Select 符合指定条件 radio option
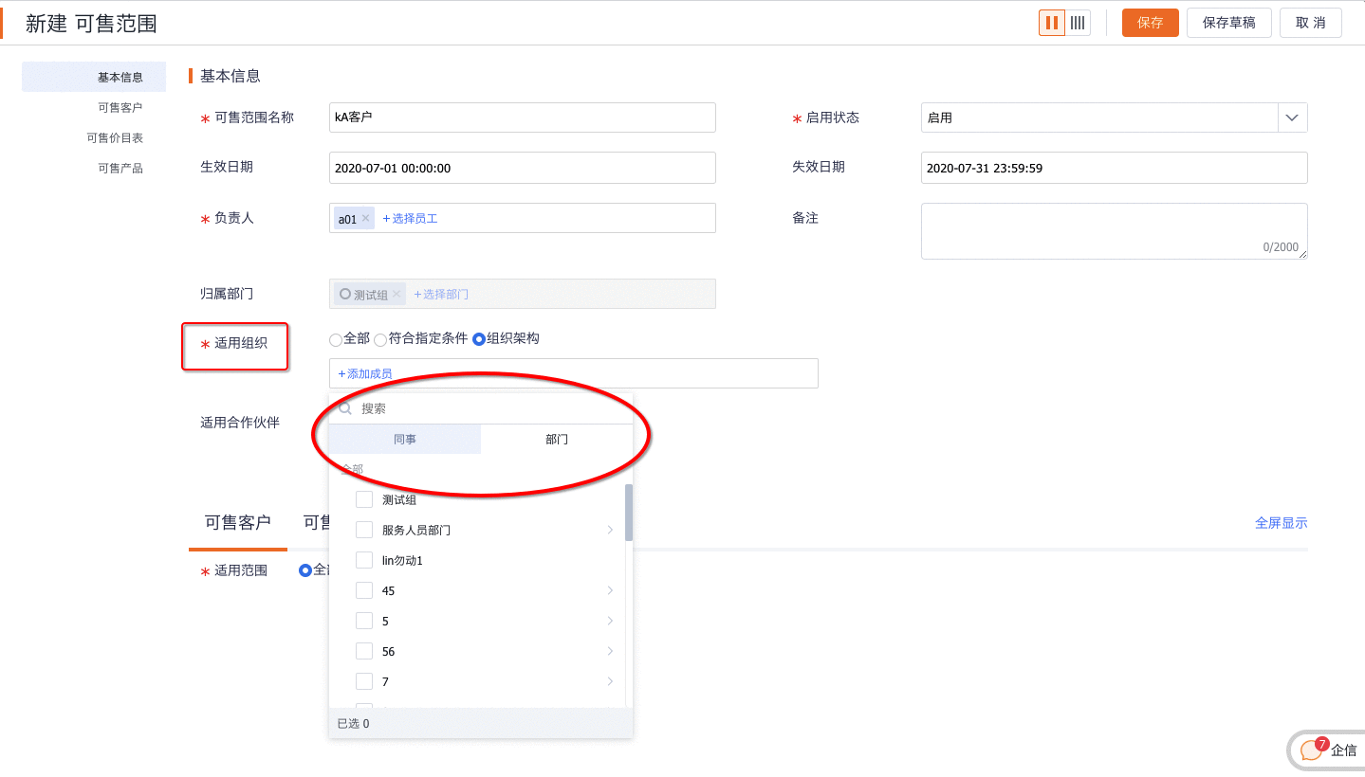 (380, 340)
